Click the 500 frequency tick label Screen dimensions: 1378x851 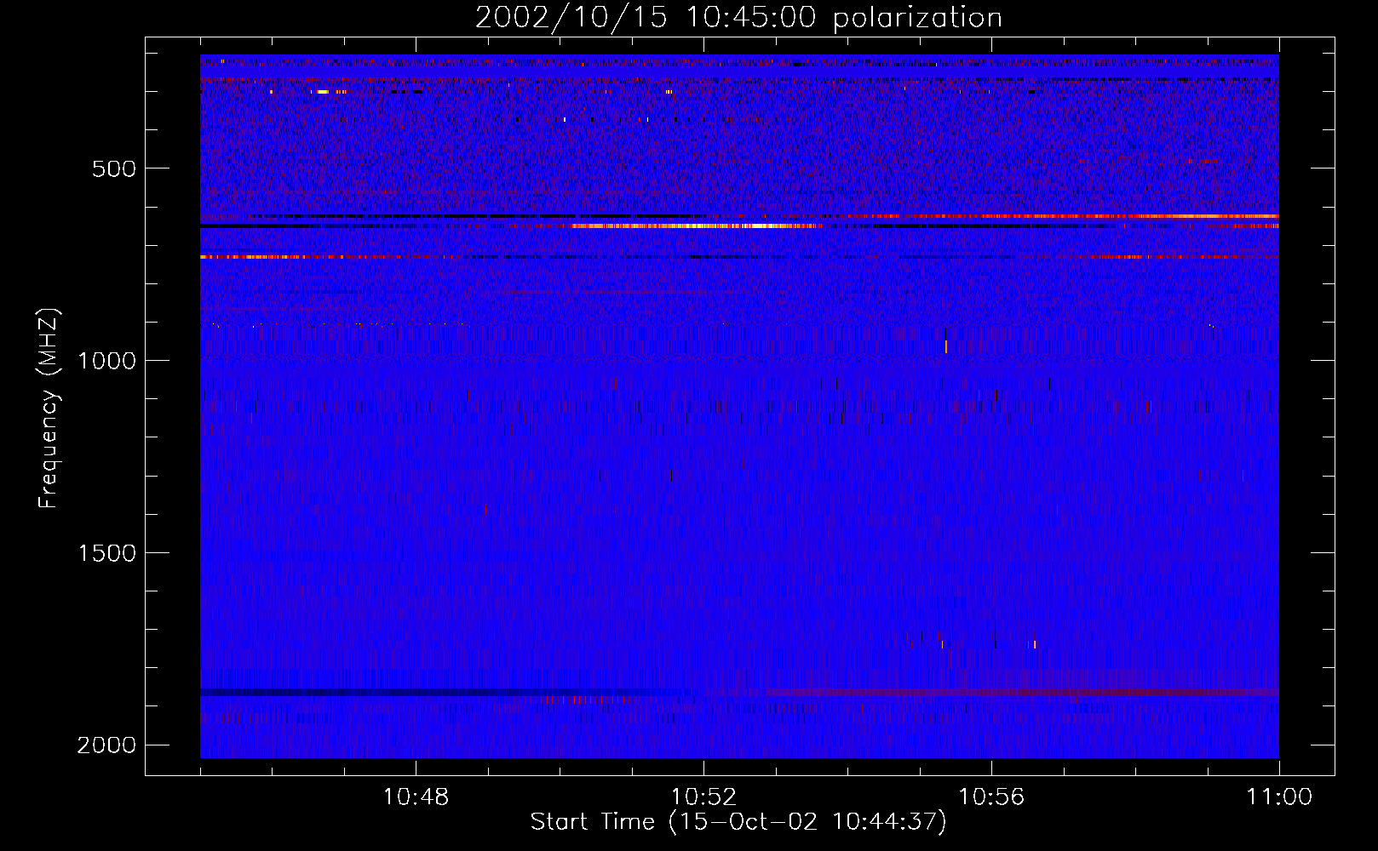pos(115,168)
